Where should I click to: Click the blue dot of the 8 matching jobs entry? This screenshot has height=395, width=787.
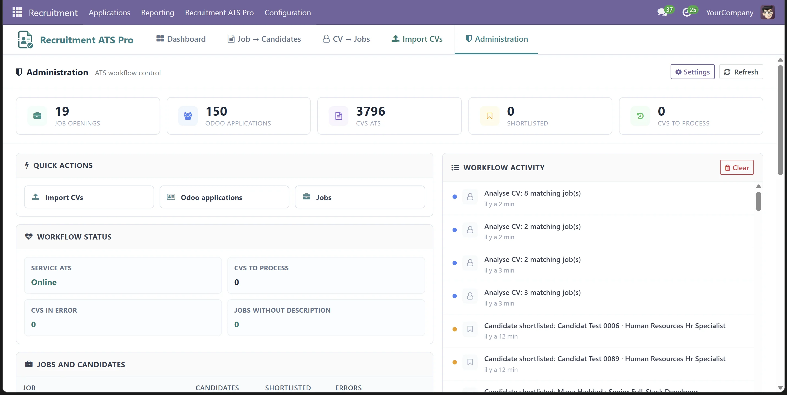[455, 197]
